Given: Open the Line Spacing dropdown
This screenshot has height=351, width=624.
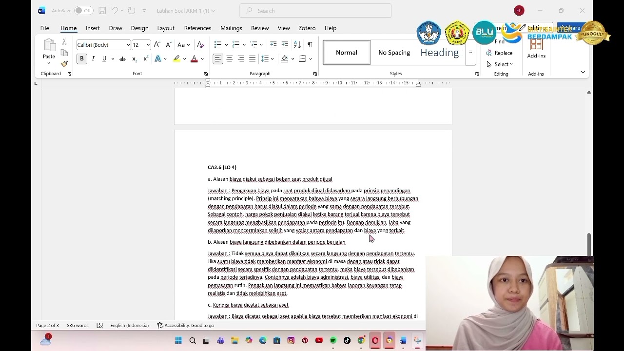Looking at the screenshot, I should coord(267,59).
